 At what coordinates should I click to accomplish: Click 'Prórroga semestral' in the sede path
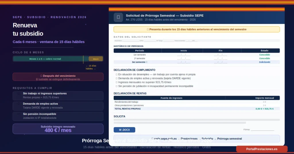(229, 139)
